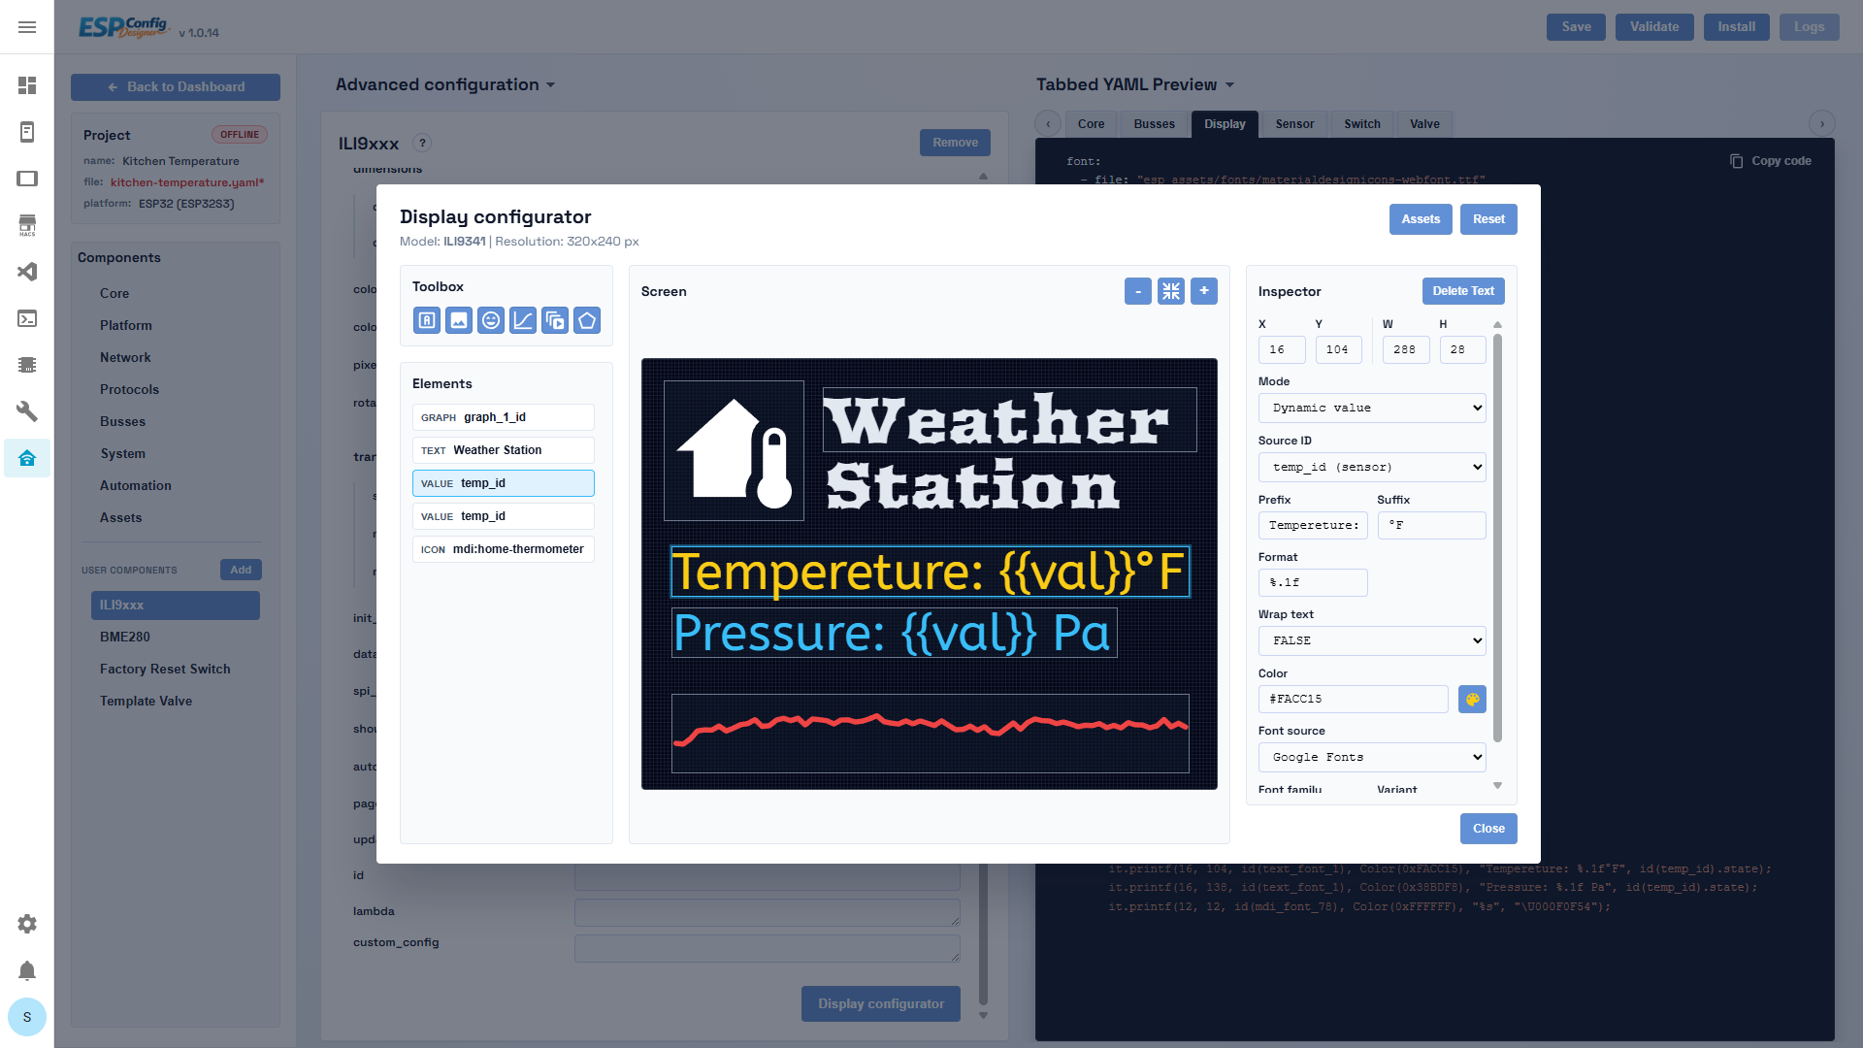Image resolution: width=1863 pixels, height=1048 pixels.
Task: Open the Wrap text dropdown
Action: [1372, 640]
